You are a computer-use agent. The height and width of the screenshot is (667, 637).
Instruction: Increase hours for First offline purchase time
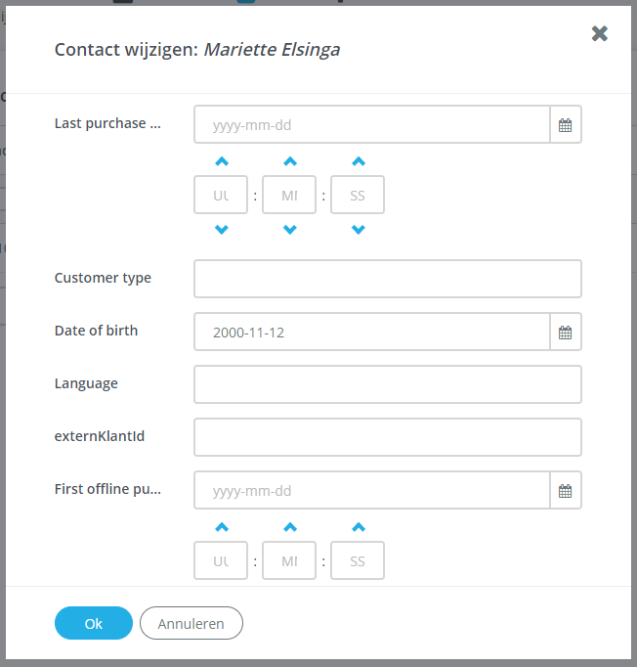(222, 527)
